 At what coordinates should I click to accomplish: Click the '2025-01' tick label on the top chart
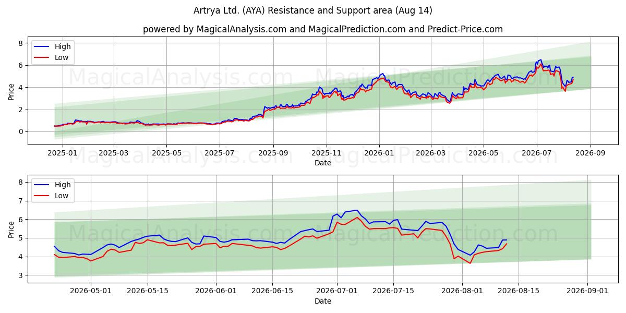click(63, 154)
